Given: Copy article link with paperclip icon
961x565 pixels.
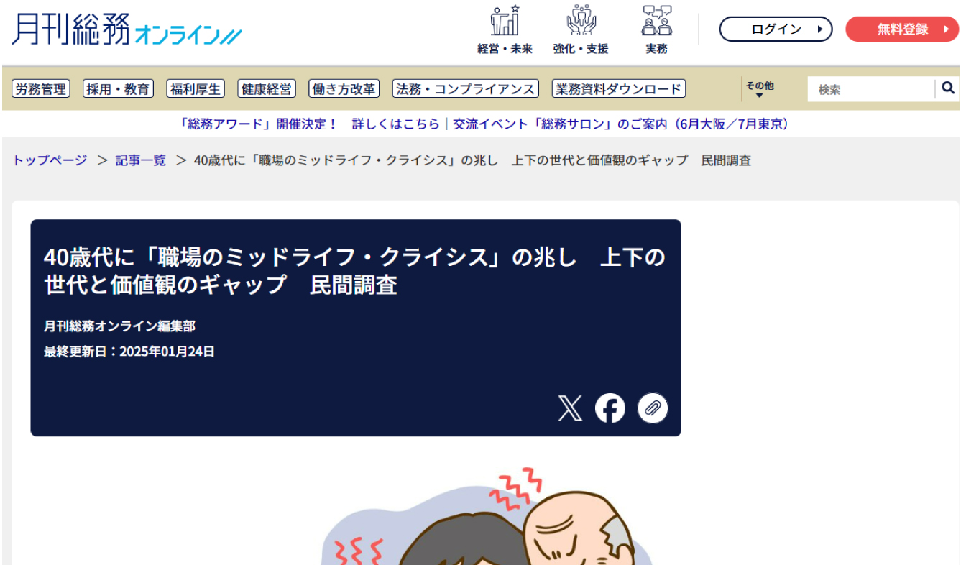Looking at the screenshot, I should click(653, 408).
